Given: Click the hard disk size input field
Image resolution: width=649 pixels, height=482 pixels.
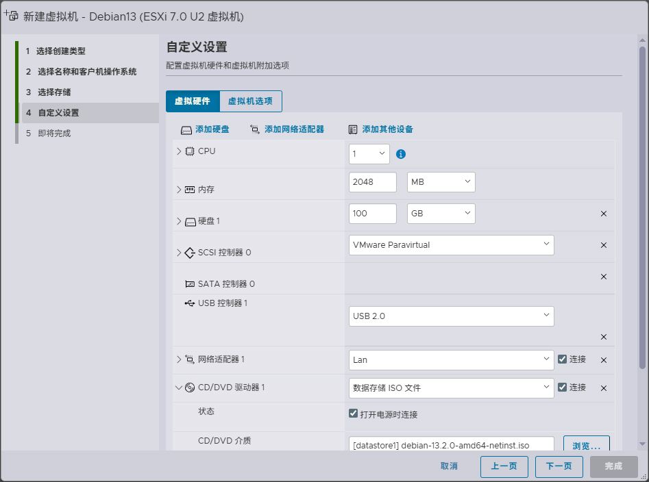Looking at the screenshot, I should point(372,214).
